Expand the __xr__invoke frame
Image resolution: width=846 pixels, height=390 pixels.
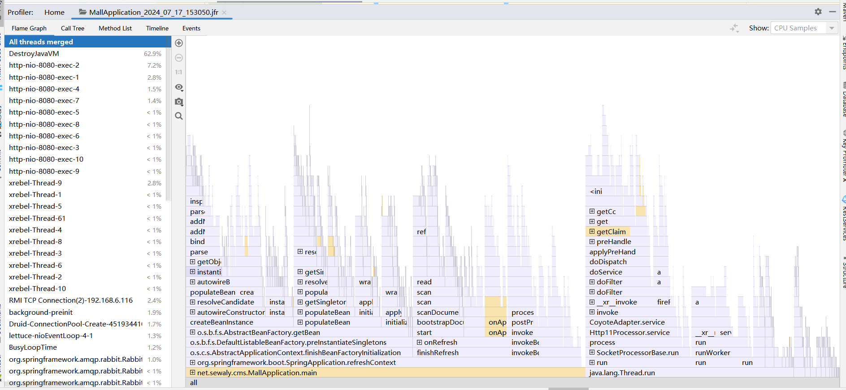(592, 302)
